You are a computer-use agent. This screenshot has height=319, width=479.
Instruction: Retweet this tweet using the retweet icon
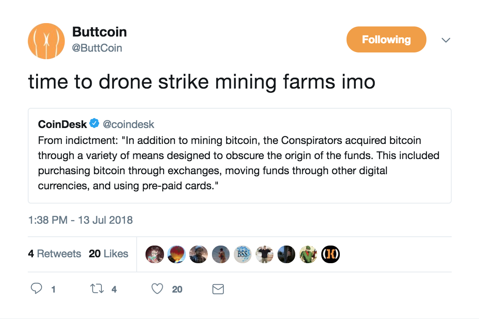tap(97, 289)
